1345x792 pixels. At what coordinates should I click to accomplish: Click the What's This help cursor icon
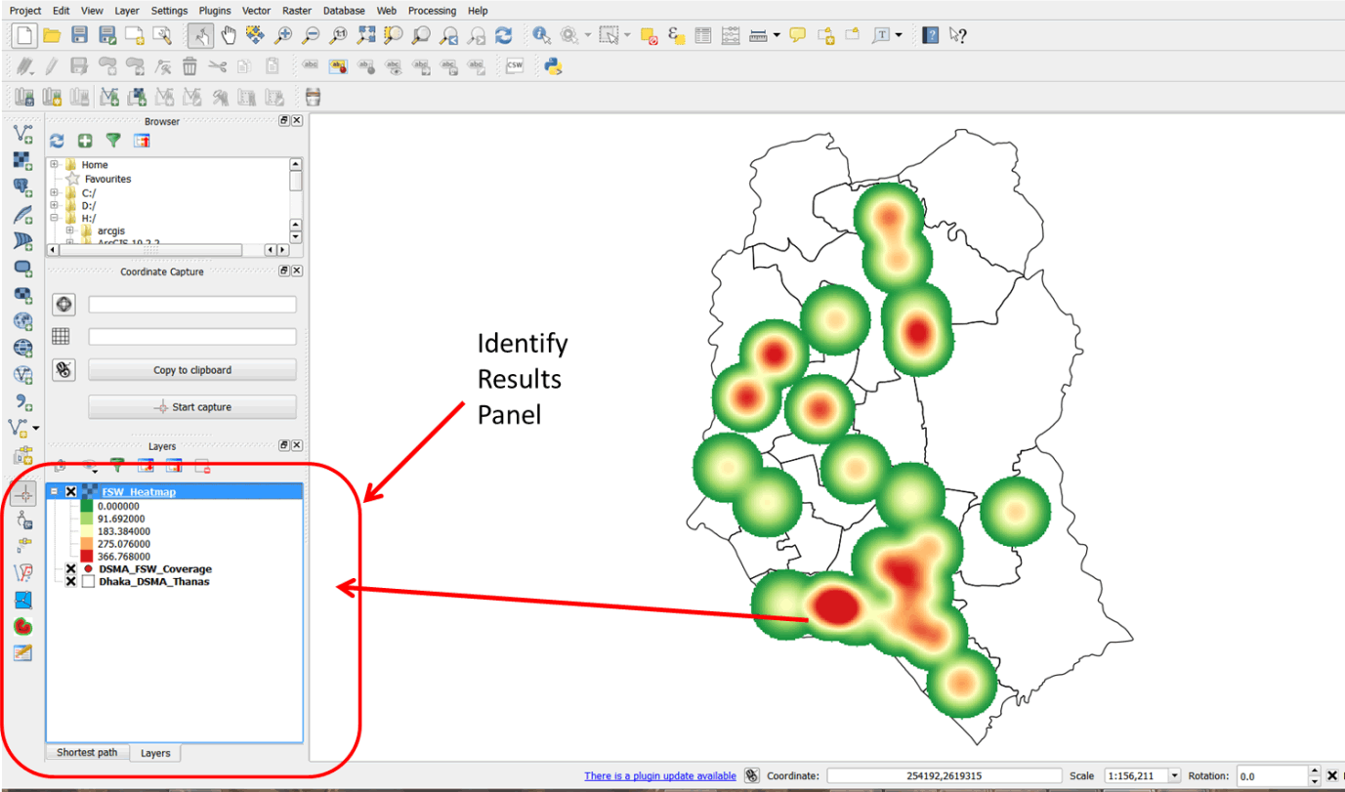point(958,35)
